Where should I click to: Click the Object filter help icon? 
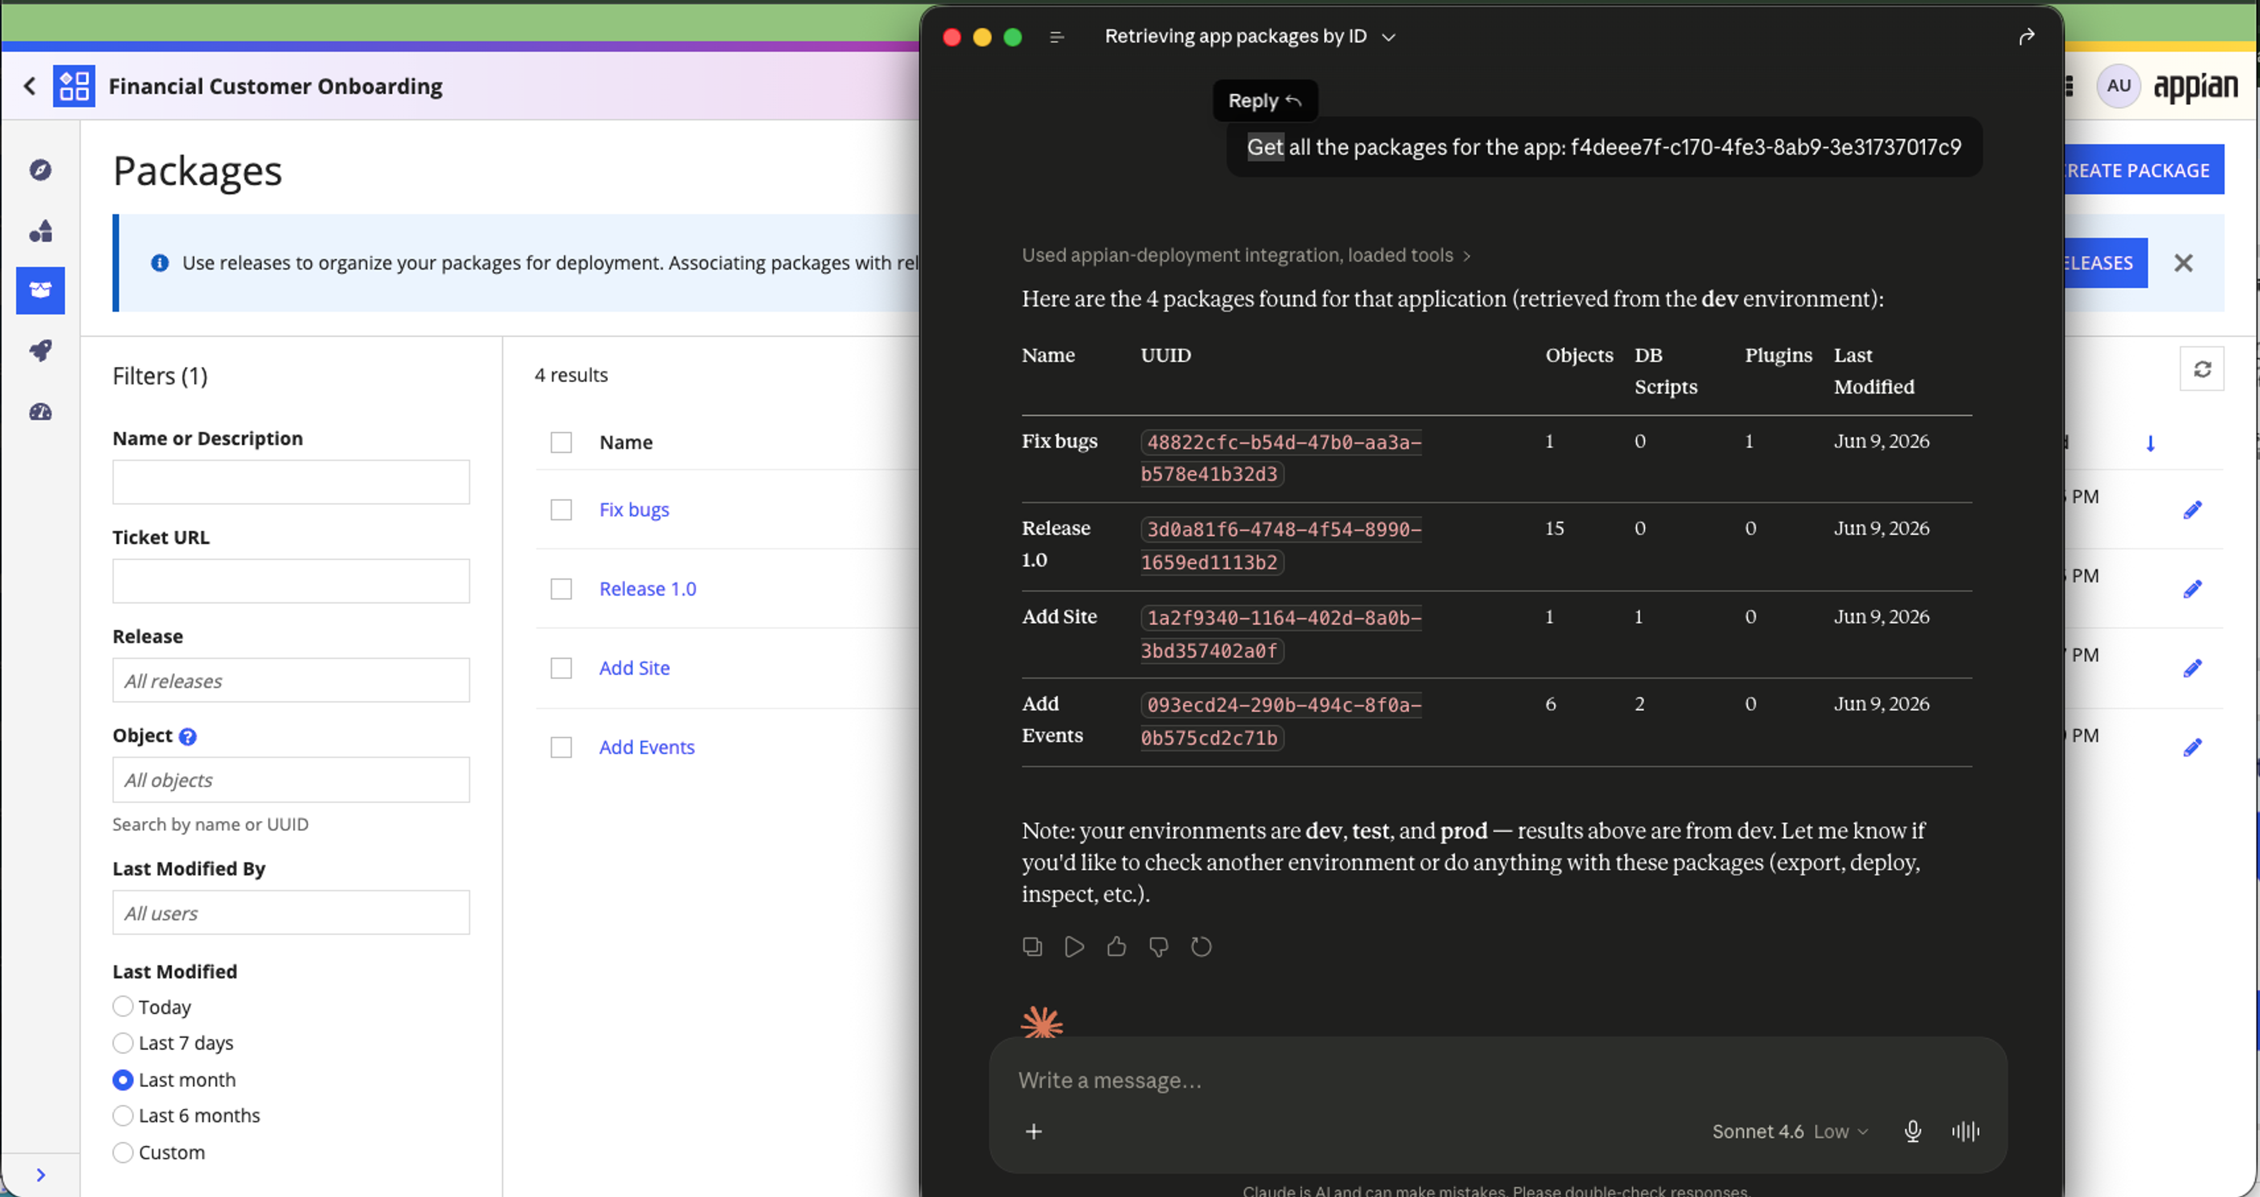click(188, 736)
